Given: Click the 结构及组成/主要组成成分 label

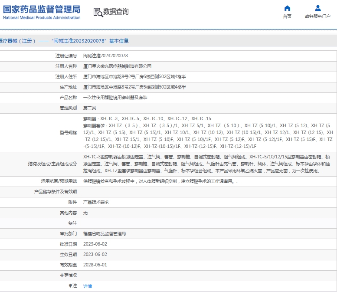Looking at the screenshot, I should pyautogui.click(x=52, y=164).
